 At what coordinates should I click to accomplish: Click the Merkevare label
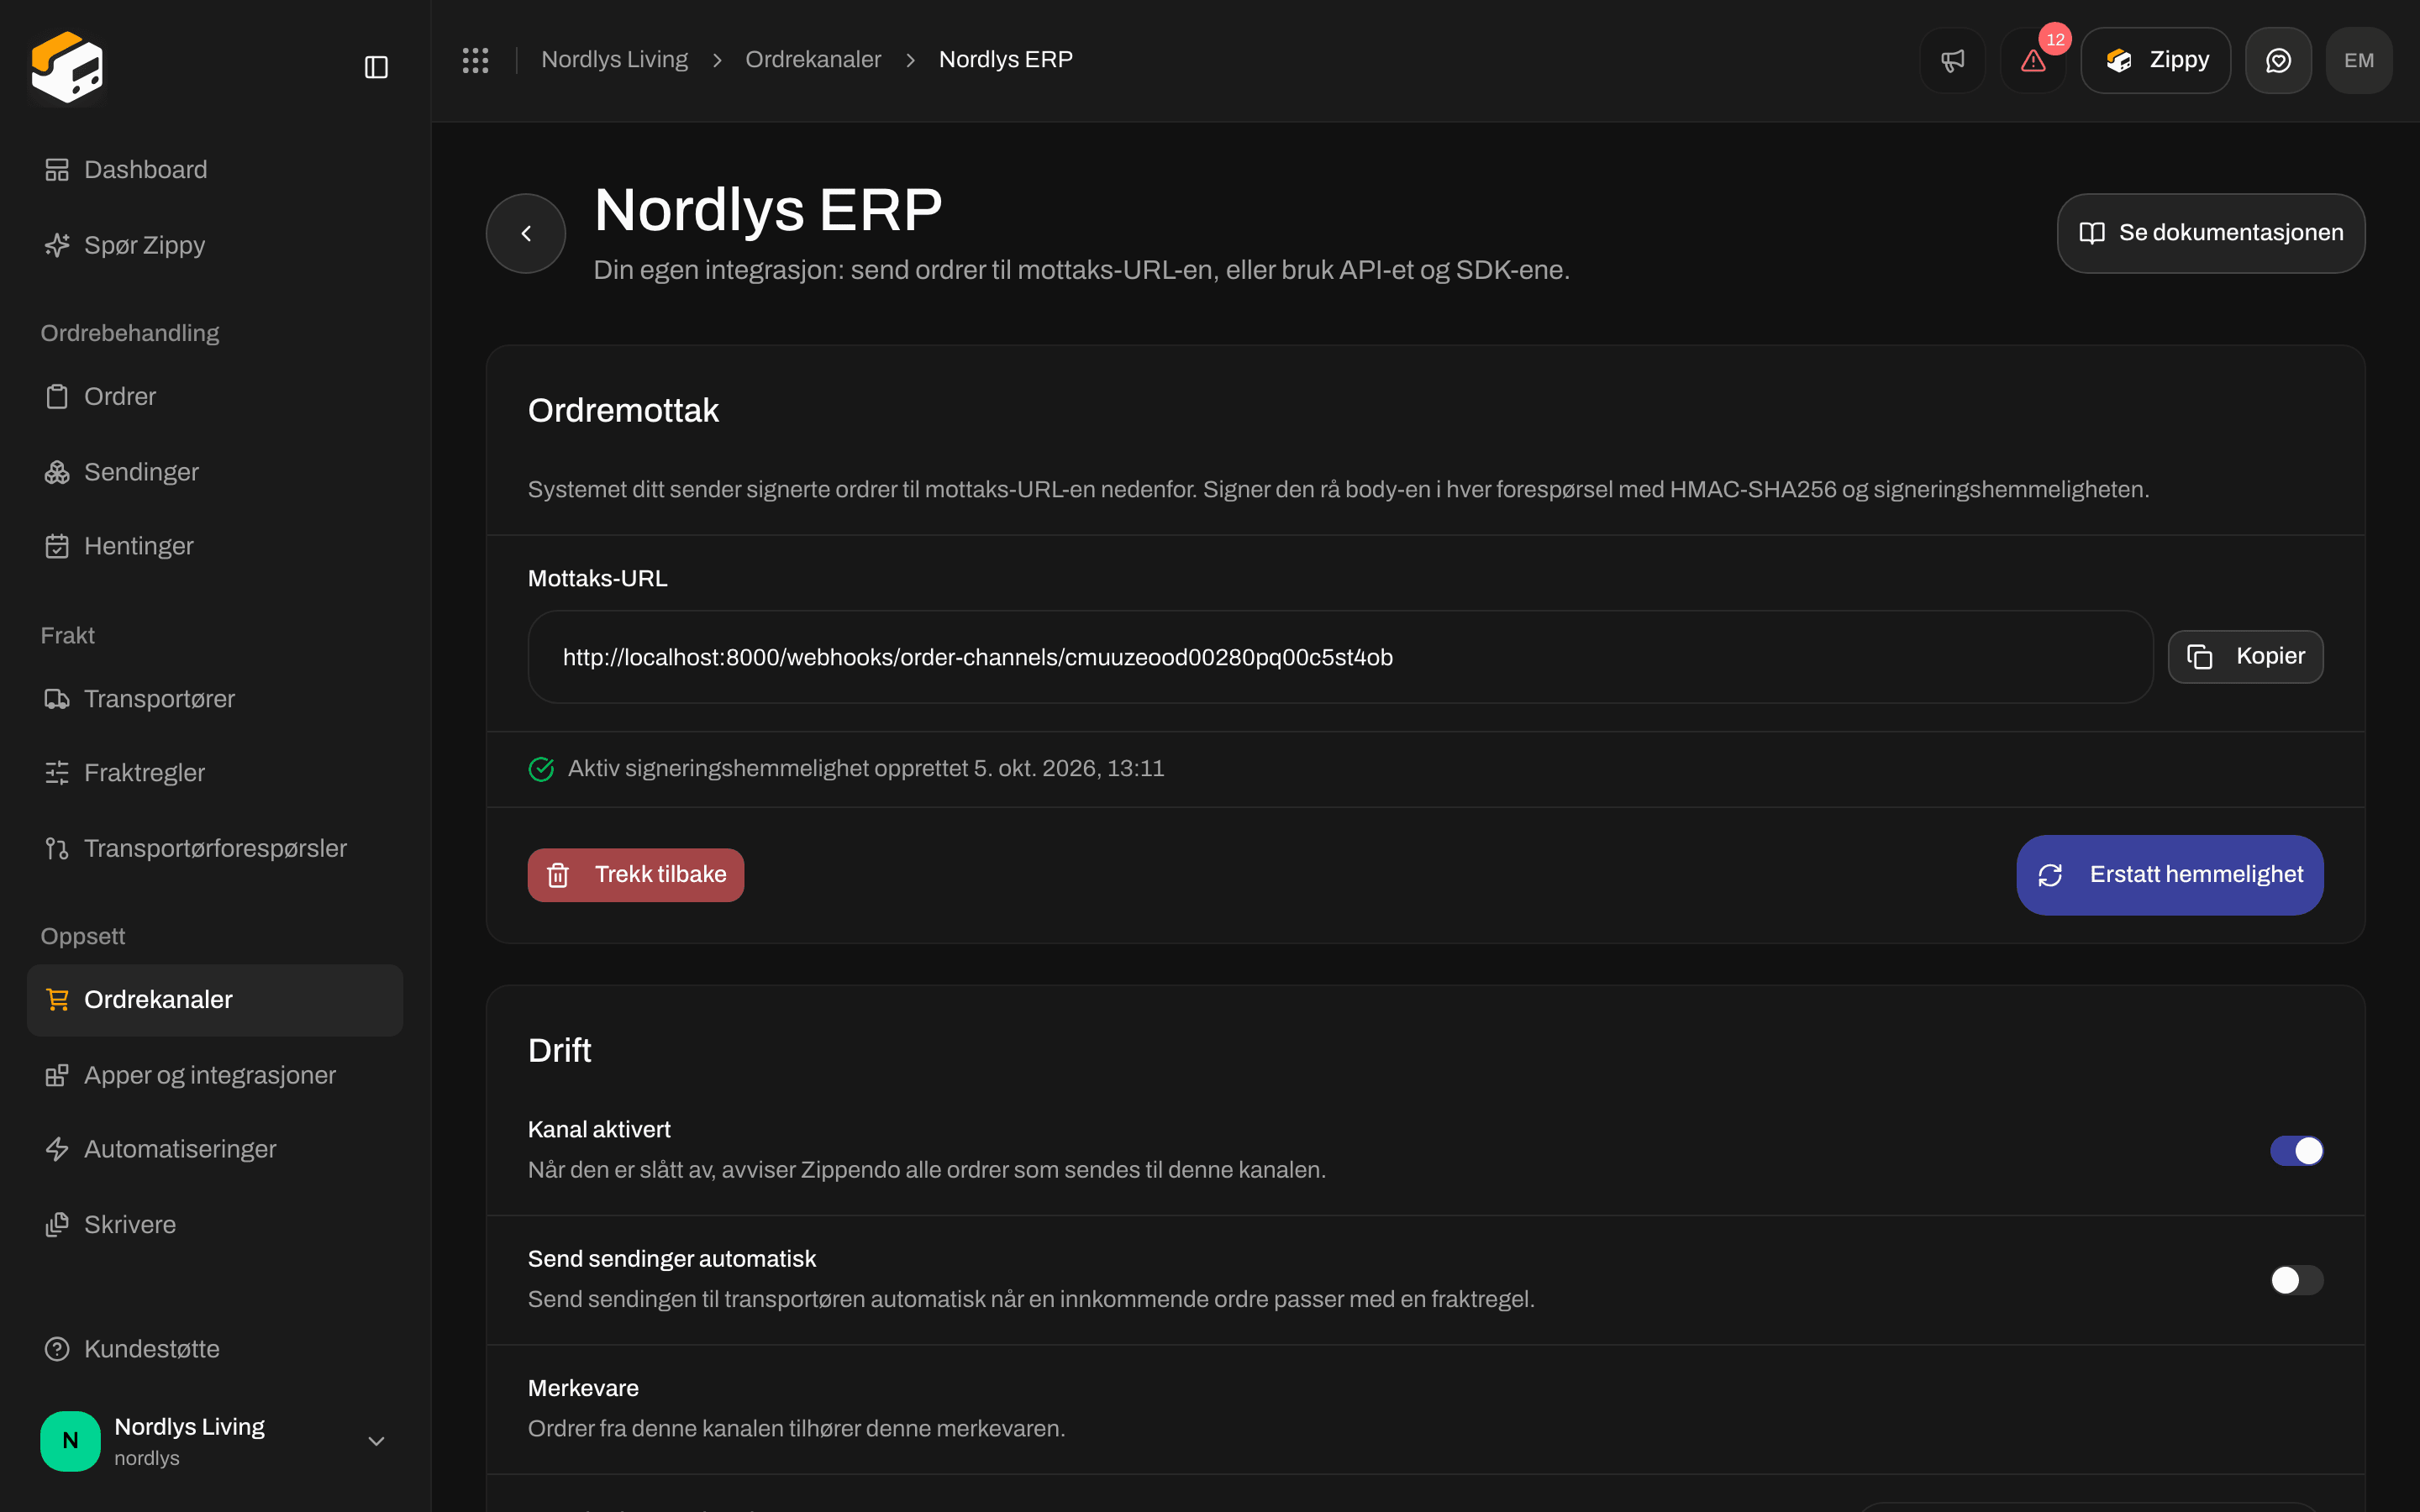[583, 1388]
